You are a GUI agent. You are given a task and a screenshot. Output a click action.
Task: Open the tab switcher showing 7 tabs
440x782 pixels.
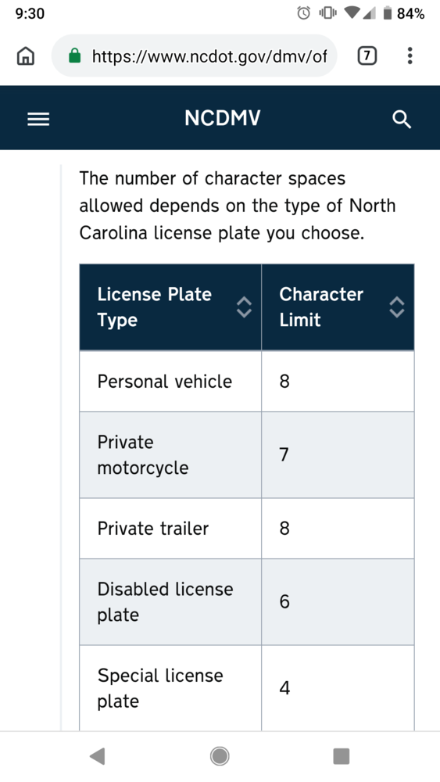point(367,56)
